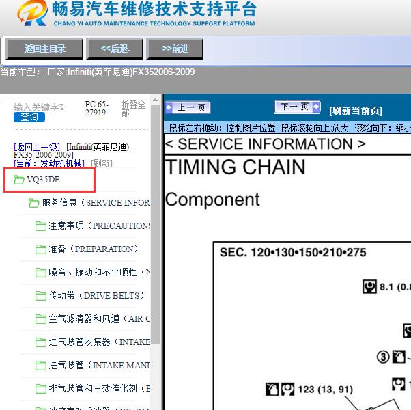Click the sidebar vertical scrollbar thumb

point(155,224)
